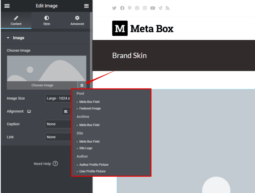Click the Meta Box logo
The width and height of the screenshot is (255, 193).
coord(120,28)
